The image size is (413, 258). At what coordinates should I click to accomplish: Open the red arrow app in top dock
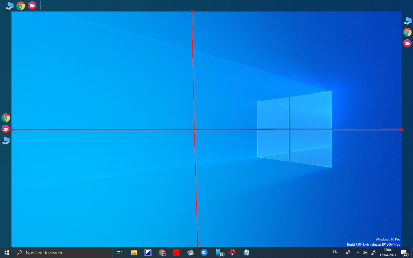pos(32,6)
